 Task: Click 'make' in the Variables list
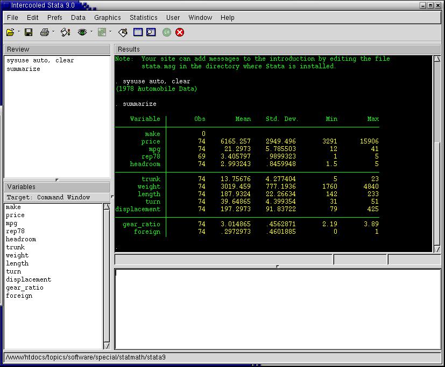click(x=13, y=207)
